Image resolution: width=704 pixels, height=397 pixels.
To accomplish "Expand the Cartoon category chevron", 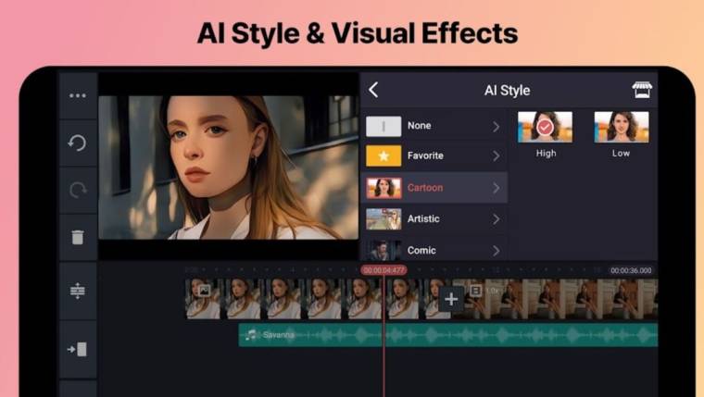I will [497, 188].
